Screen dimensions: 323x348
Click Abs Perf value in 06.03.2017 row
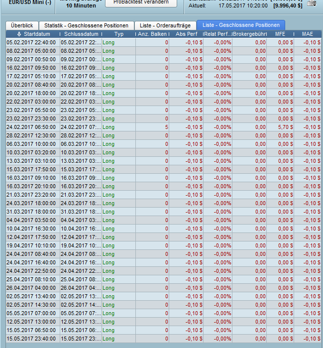point(194,144)
